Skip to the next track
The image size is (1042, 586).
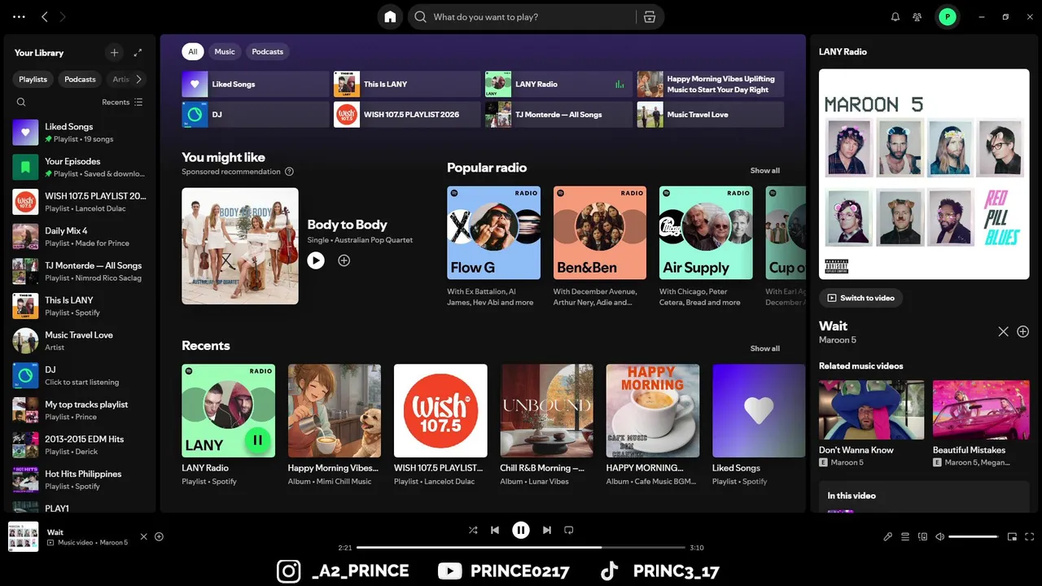pos(547,530)
